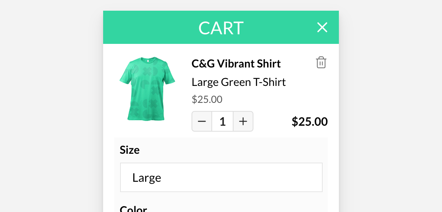442x212 pixels.
Task: Close the cart panel with the X icon
Action: pyautogui.click(x=322, y=27)
